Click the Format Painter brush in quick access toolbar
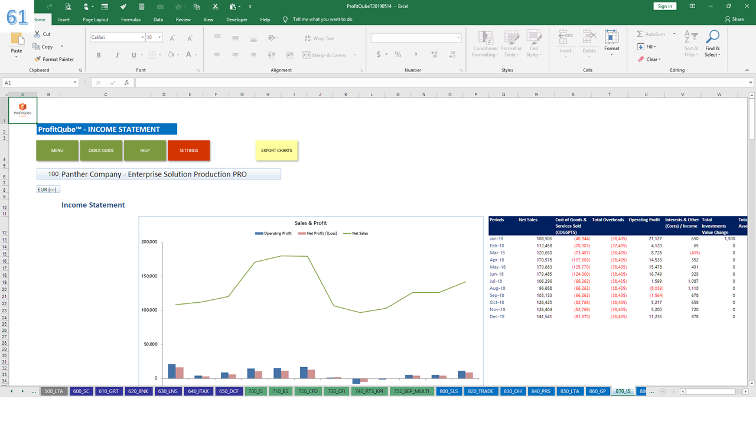 (123, 6)
